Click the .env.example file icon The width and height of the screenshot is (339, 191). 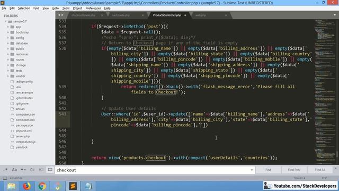12,92
